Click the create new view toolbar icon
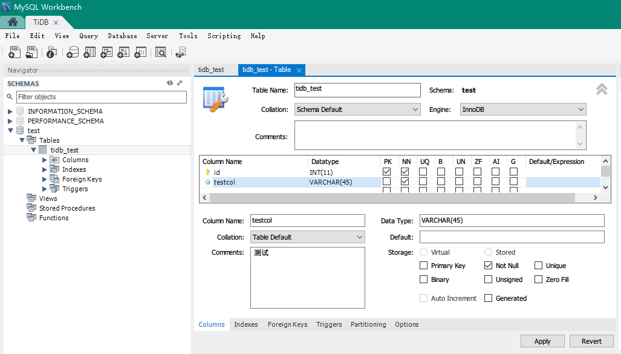 pyautogui.click(x=106, y=52)
